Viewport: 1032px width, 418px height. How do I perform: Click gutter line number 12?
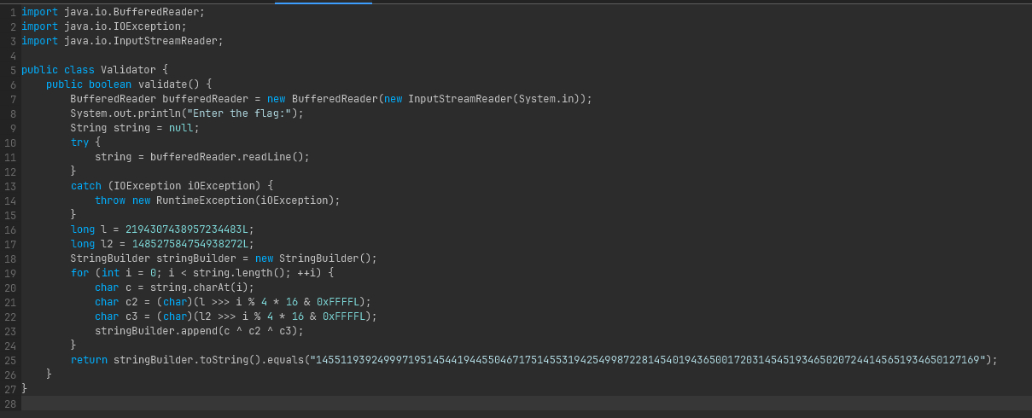(10, 171)
